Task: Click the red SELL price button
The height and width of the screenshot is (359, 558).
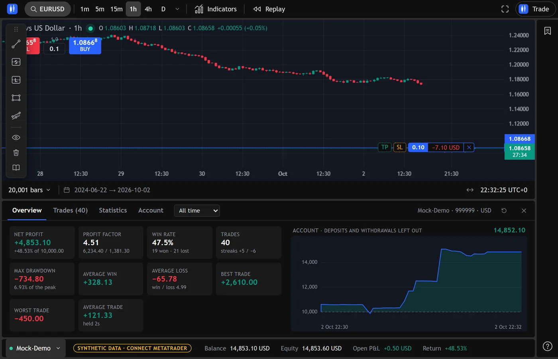Action: tap(33, 45)
